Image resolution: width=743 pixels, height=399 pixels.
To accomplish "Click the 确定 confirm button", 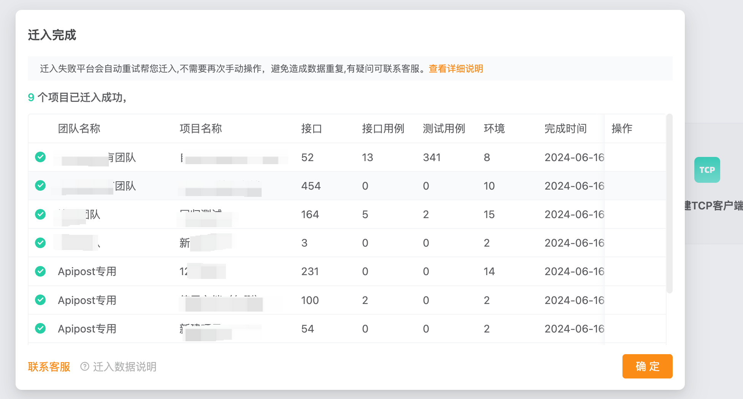I will [647, 366].
